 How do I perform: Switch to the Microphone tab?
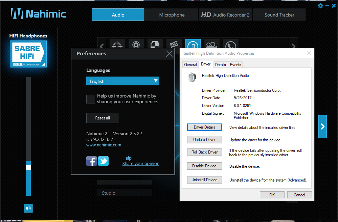[x=172, y=15]
